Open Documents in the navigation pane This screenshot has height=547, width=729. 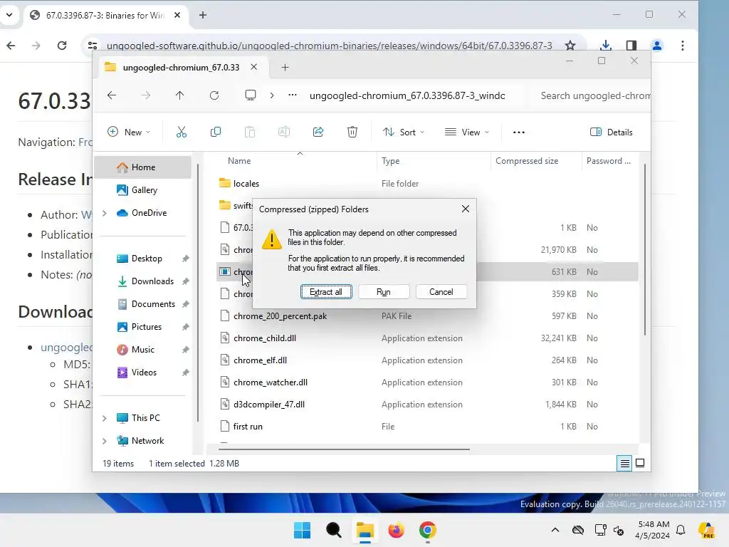tap(153, 303)
